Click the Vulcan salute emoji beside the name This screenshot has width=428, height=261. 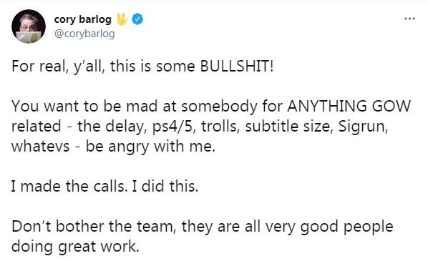point(122,19)
